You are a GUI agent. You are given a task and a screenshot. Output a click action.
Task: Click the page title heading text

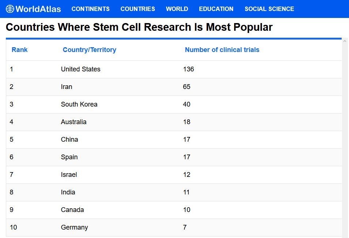click(x=139, y=27)
